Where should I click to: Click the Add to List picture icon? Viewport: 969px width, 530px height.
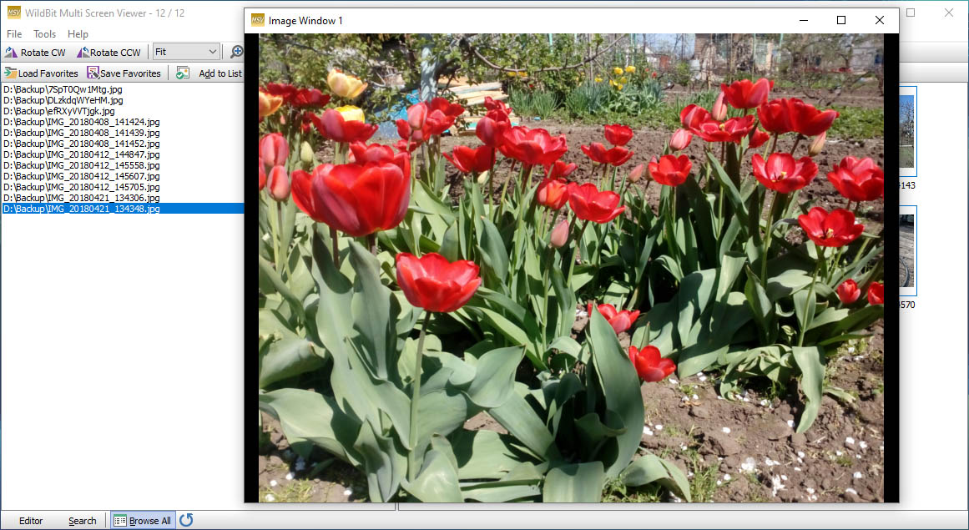(182, 73)
